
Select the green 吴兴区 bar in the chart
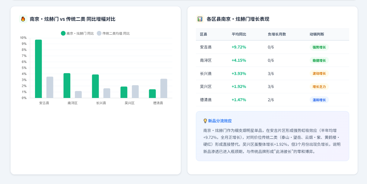(x=124, y=92)
